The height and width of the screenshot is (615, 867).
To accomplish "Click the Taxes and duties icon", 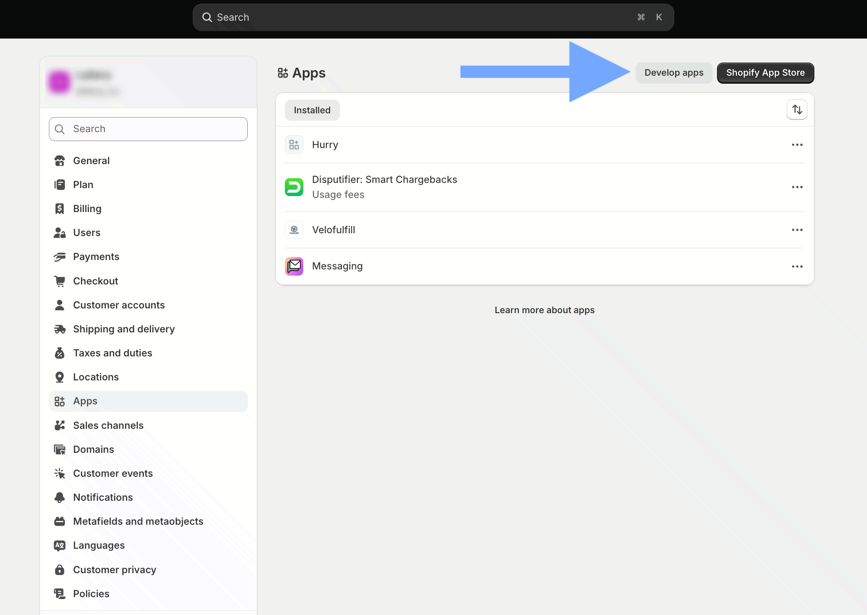I will coord(60,353).
